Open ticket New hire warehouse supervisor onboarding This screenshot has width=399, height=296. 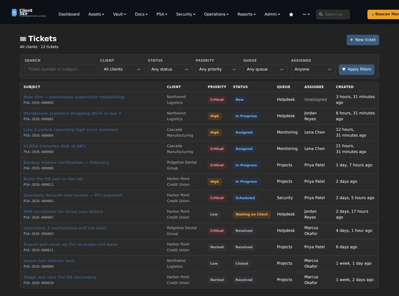point(74,97)
